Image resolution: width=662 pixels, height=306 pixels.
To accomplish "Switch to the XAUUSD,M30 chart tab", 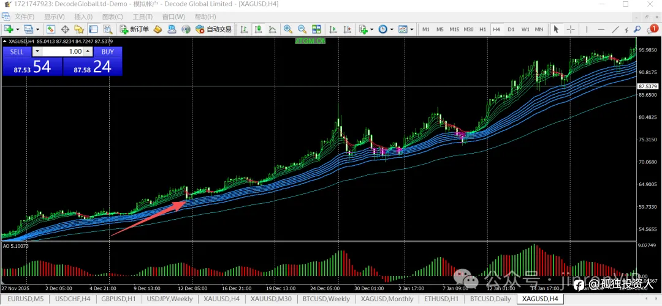I will click(x=270, y=299).
